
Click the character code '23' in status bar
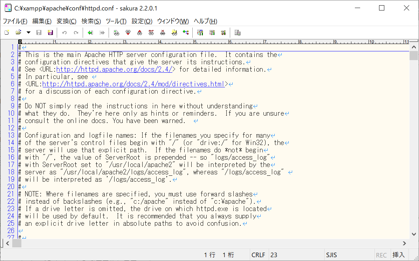click(274, 255)
